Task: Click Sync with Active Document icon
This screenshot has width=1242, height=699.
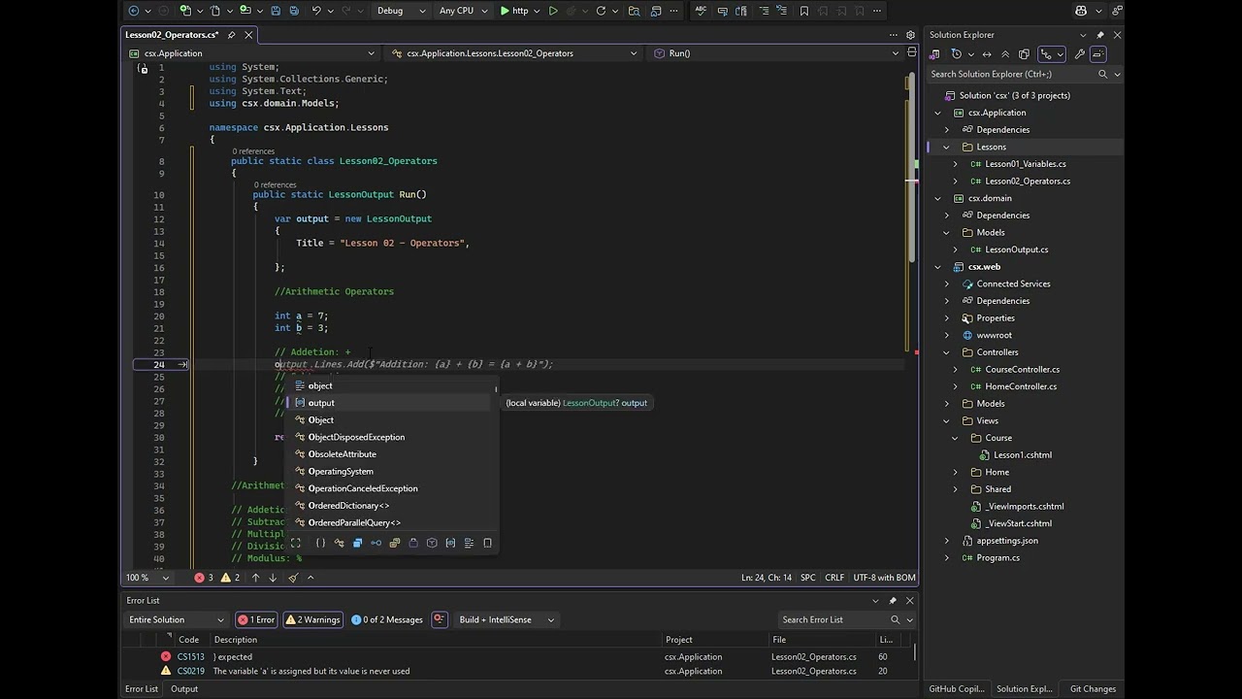Action: coord(987,54)
